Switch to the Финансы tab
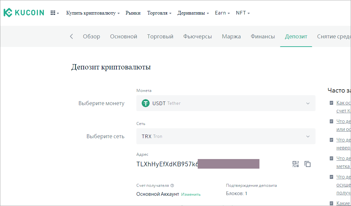Image resolution: width=351 pixels, height=206 pixels. pyautogui.click(x=263, y=36)
